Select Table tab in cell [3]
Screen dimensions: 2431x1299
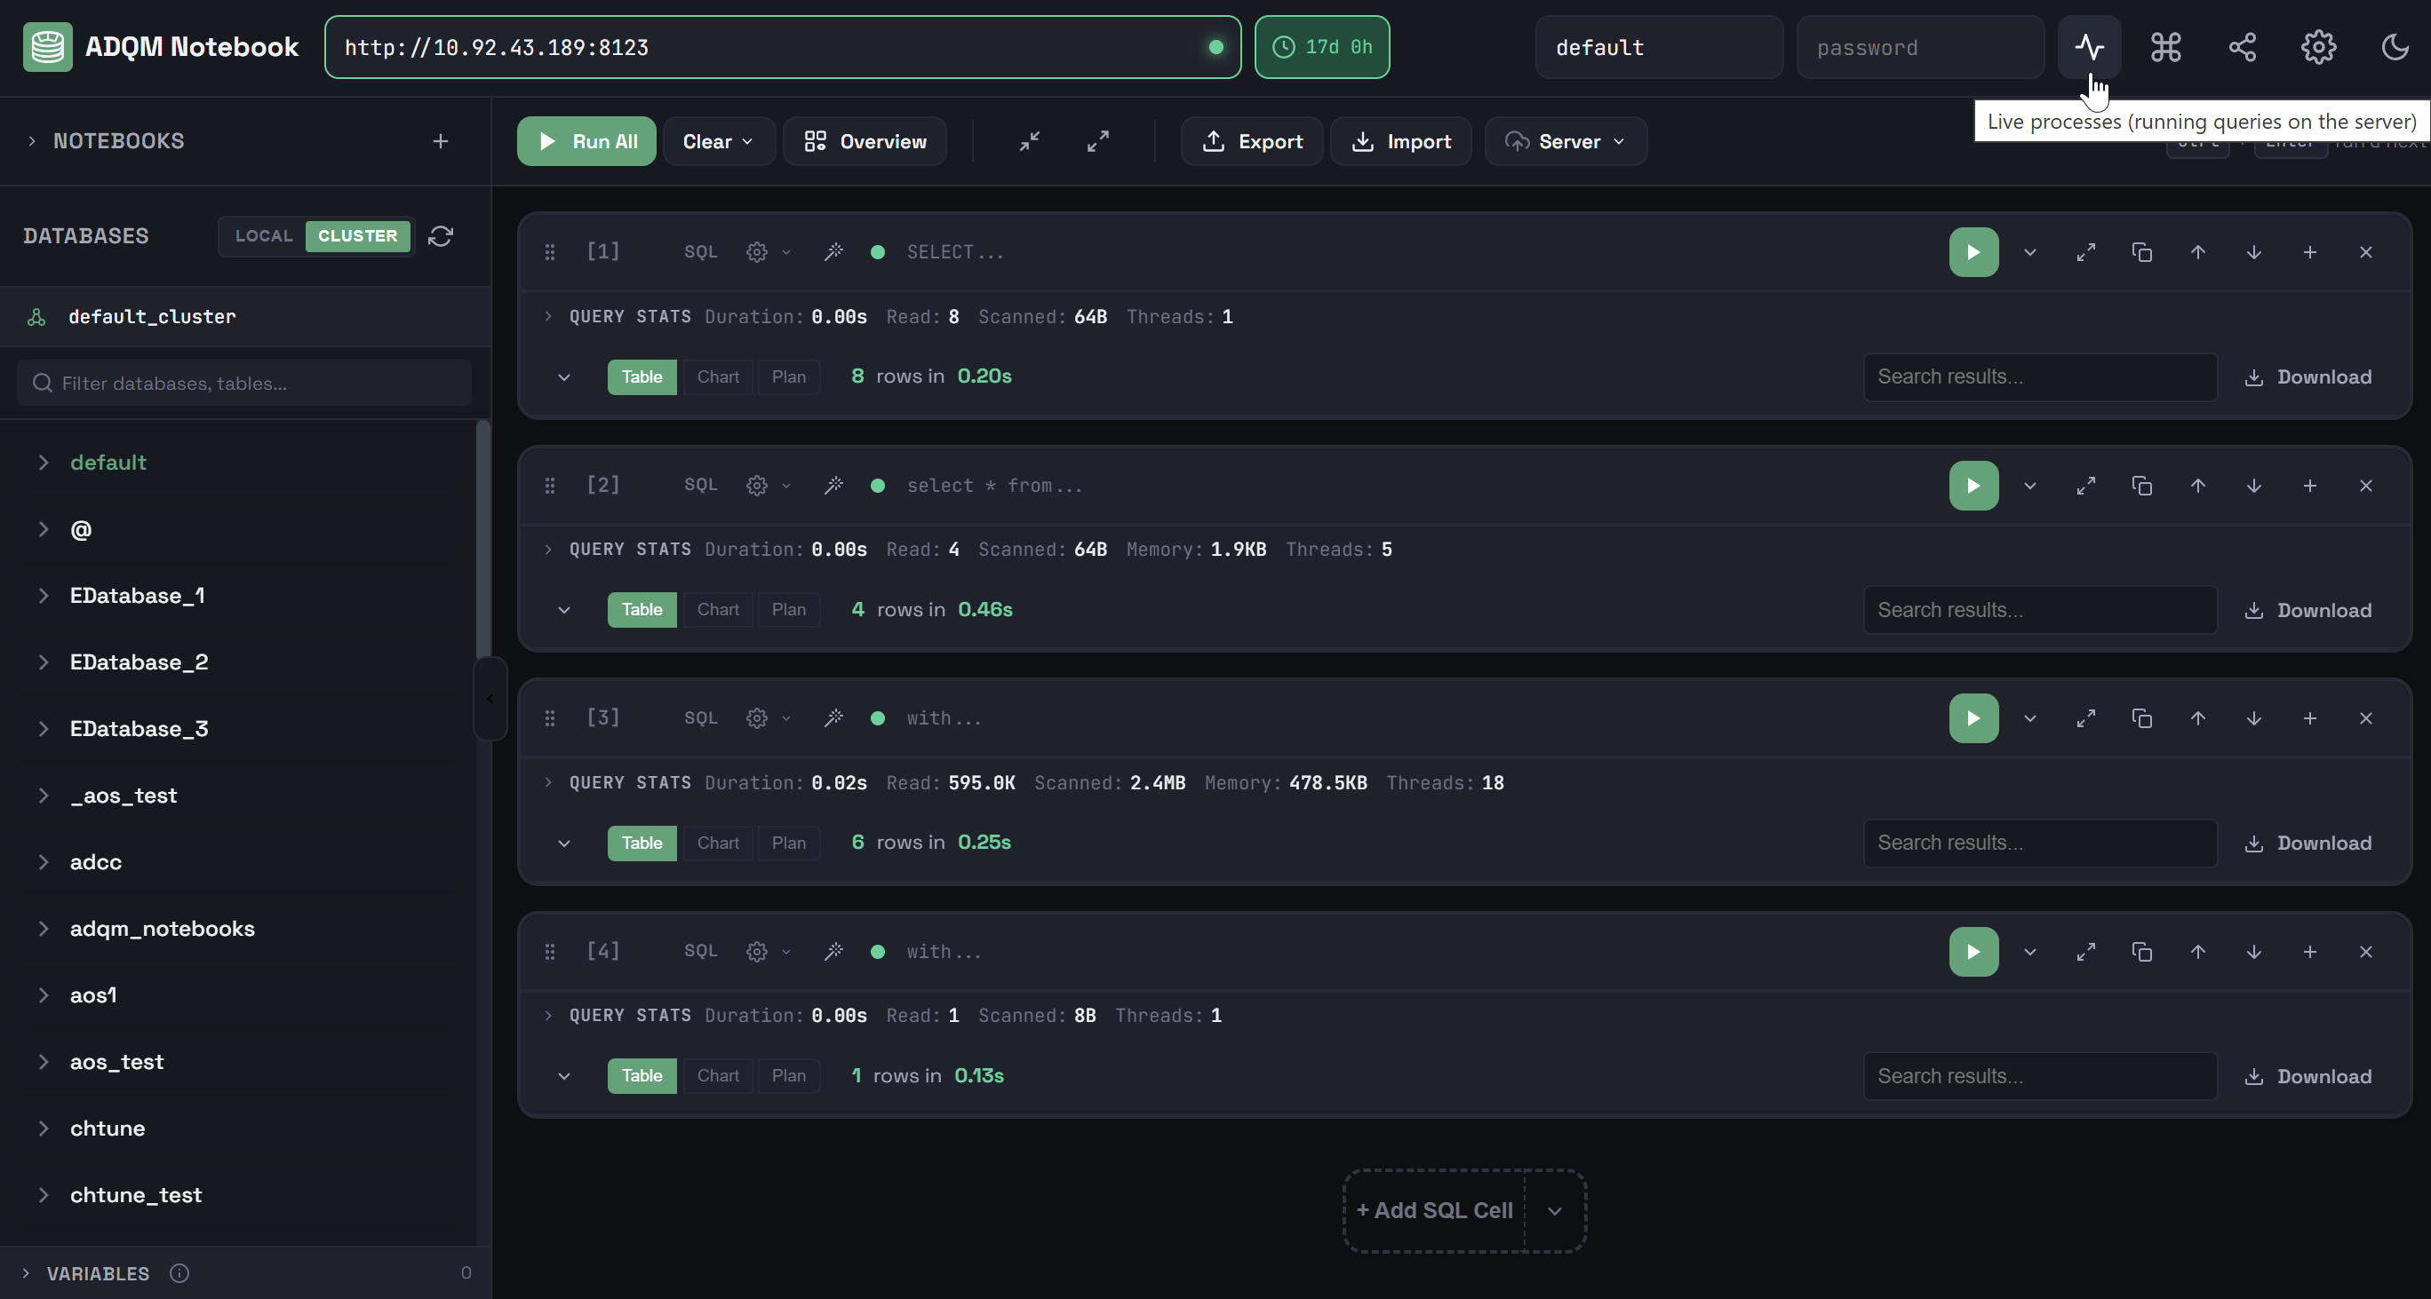642,844
